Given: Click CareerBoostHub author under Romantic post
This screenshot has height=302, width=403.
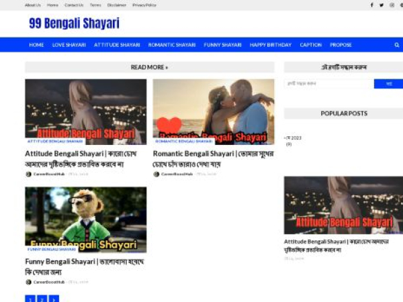Looking at the screenshot, I should tap(177, 174).
